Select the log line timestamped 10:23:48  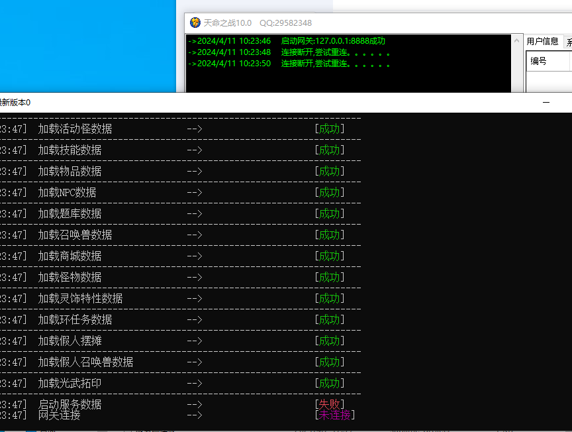[289, 52]
